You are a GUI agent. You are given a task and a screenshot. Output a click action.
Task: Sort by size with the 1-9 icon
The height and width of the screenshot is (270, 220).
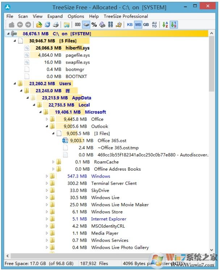pos(173,25)
